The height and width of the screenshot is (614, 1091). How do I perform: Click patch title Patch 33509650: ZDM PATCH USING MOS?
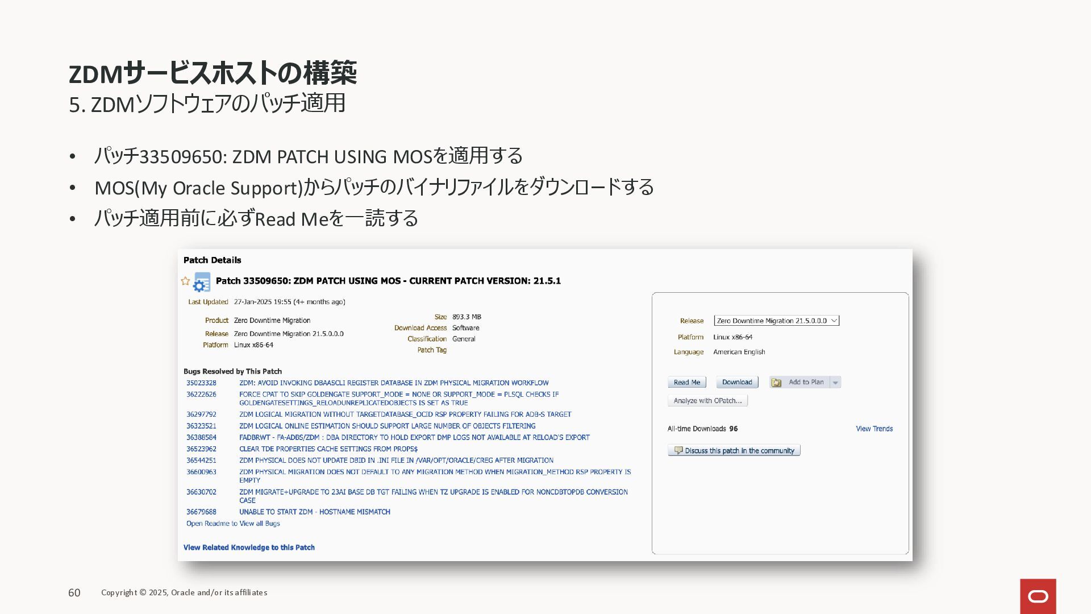click(388, 281)
